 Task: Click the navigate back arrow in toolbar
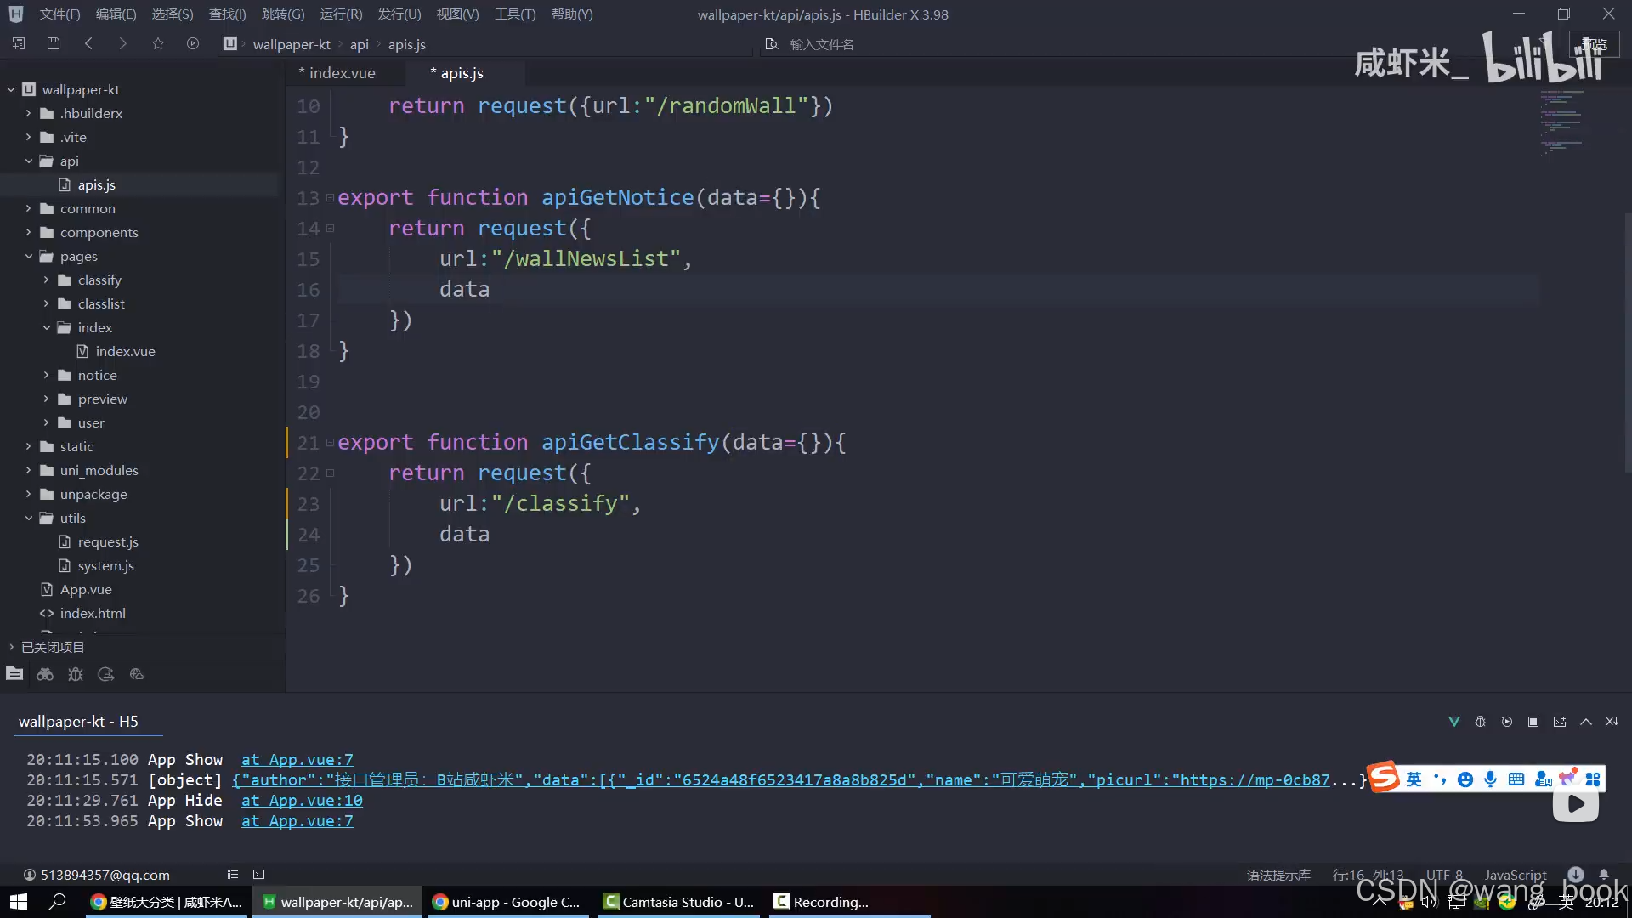pos(88,43)
